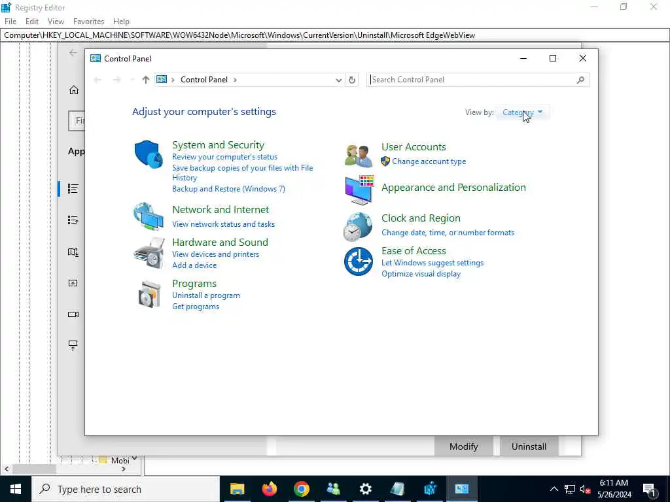The width and height of the screenshot is (670, 502).
Task: Select Apps & features list icon in Settings sidebar
Action: [73, 188]
